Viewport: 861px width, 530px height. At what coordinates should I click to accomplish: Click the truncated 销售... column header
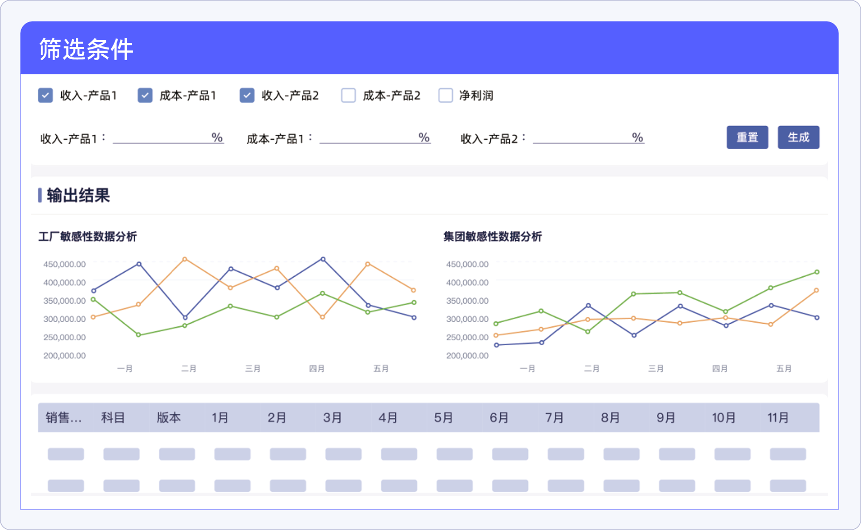pos(64,418)
